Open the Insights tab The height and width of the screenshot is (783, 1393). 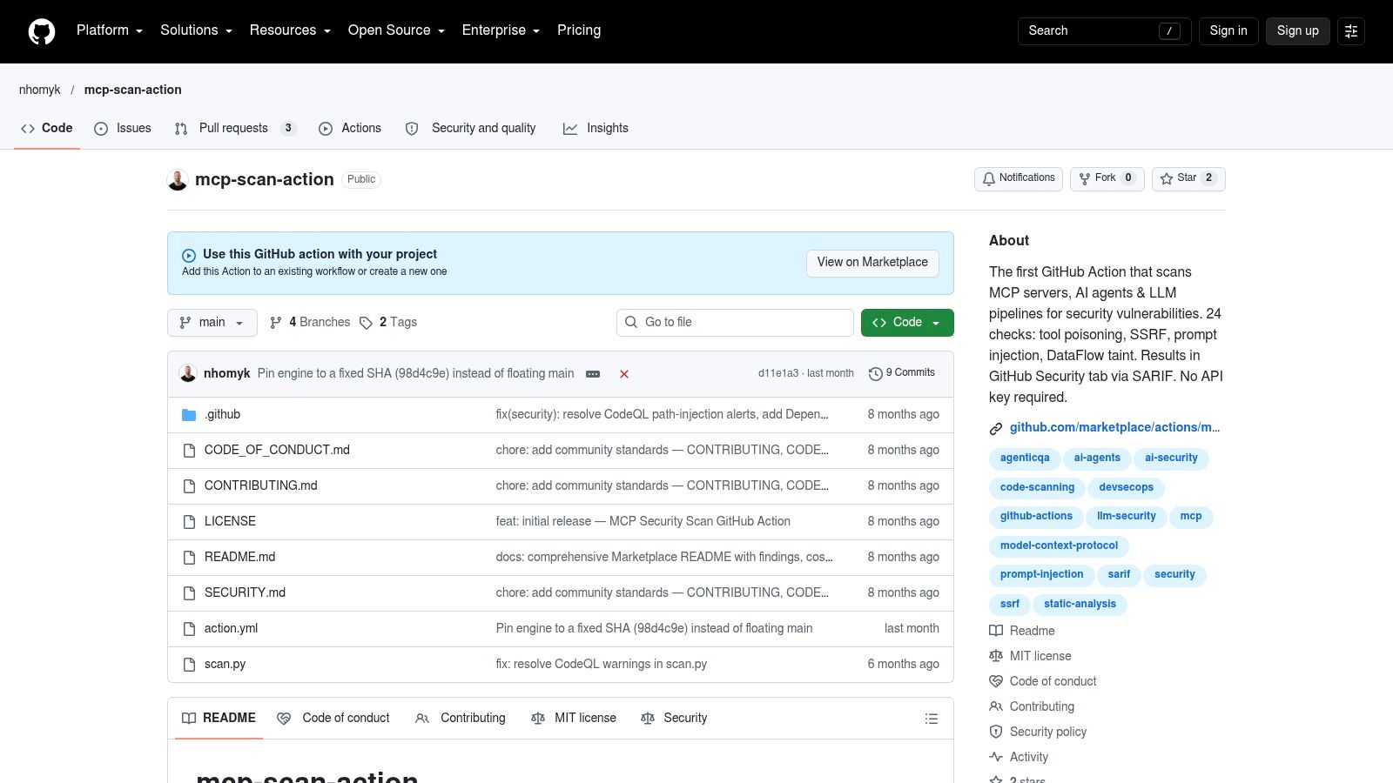coord(596,128)
